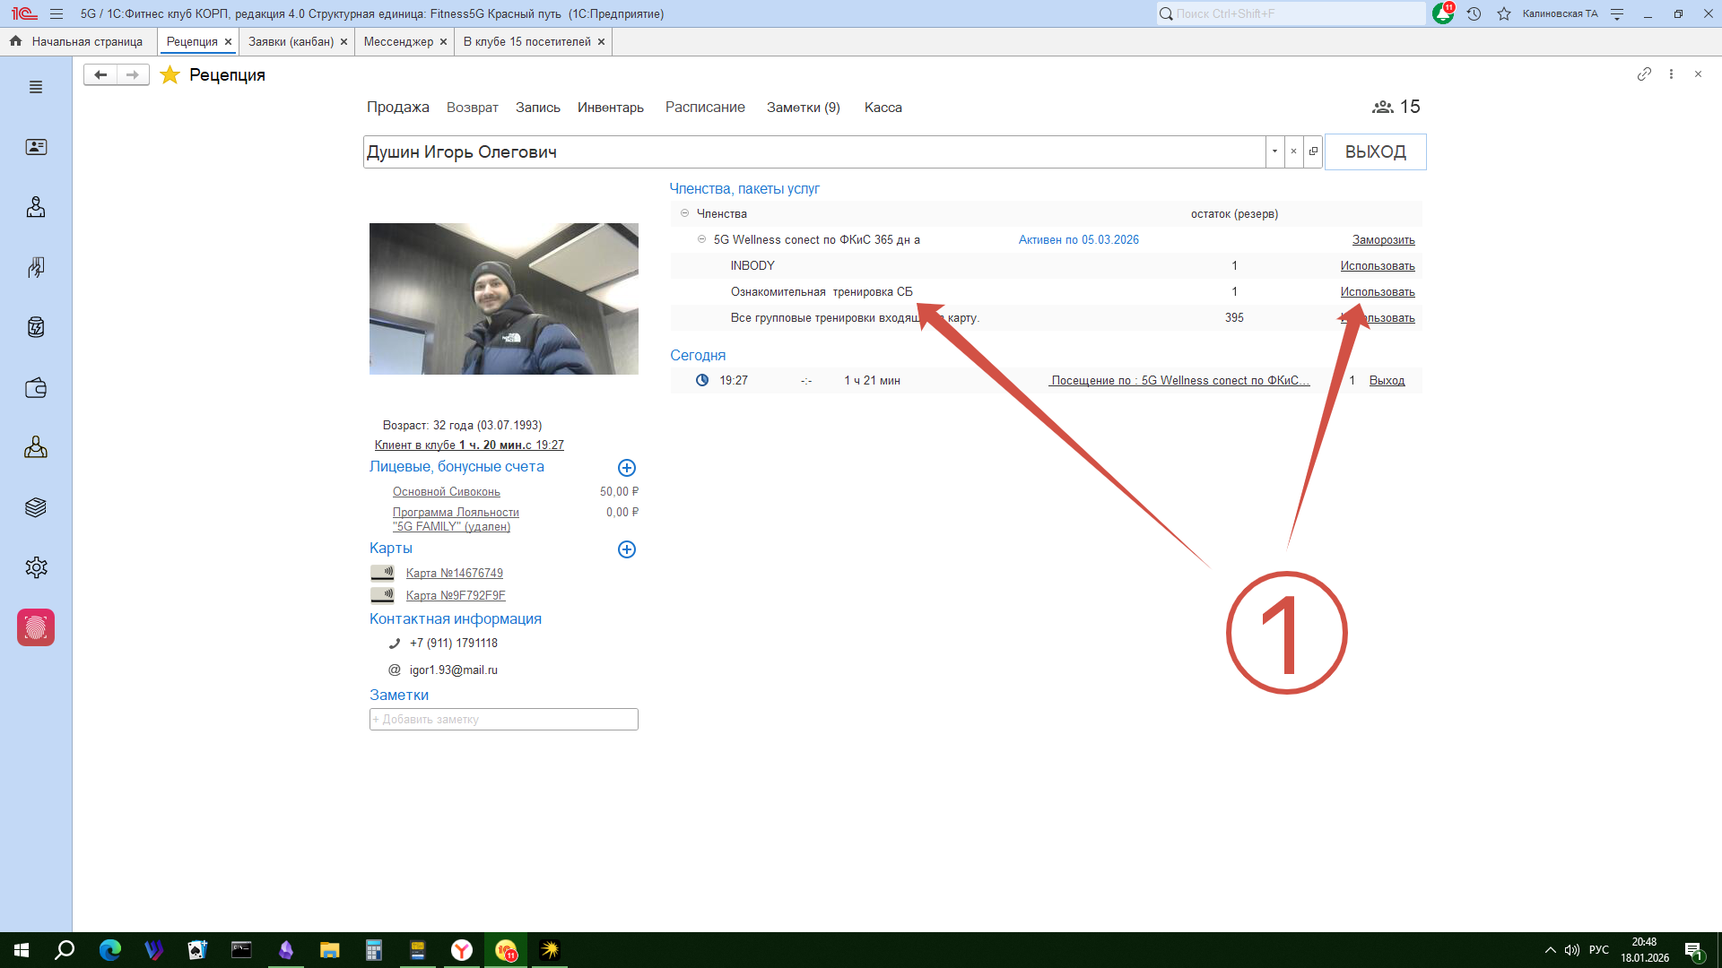Add personal bonus account plus icon
Image resolution: width=1722 pixels, height=968 pixels.
click(x=627, y=468)
